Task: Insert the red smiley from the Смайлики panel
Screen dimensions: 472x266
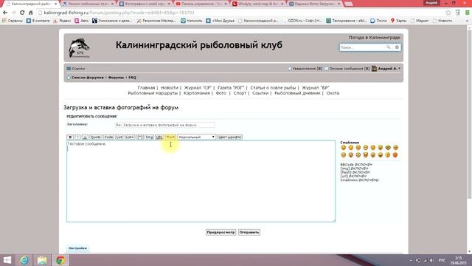Action: coord(395,154)
